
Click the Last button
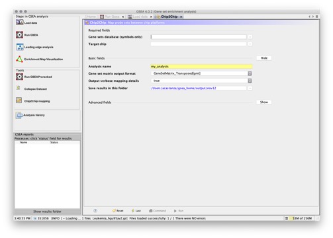pyautogui.click(x=136, y=211)
